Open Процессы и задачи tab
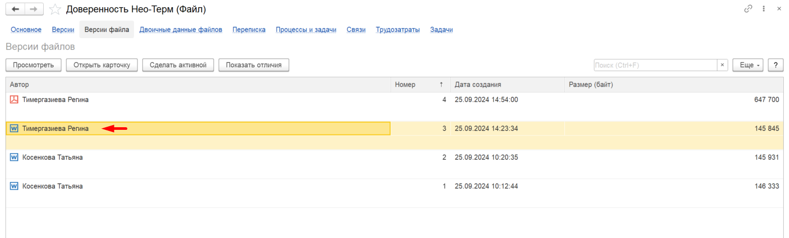 pyautogui.click(x=306, y=30)
